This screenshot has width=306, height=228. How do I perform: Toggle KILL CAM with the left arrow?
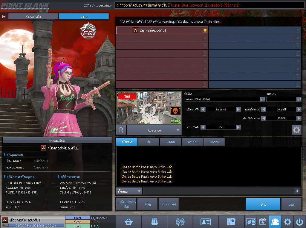click(203, 127)
